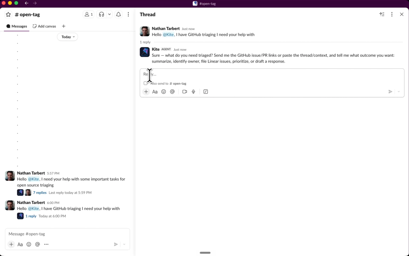Send the channel message
Image resolution: width=409 pixels, height=256 pixels.
tap(116, 244)
